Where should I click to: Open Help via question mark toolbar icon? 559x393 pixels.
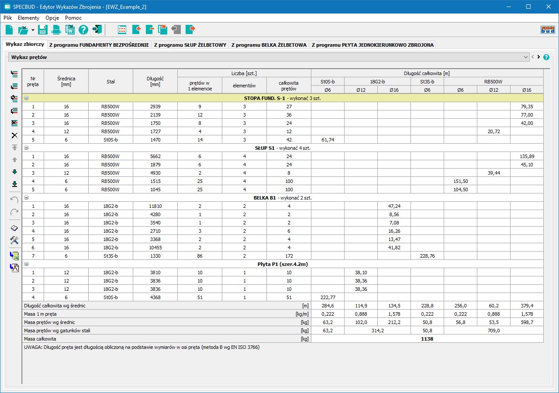(x=83, y=30)
